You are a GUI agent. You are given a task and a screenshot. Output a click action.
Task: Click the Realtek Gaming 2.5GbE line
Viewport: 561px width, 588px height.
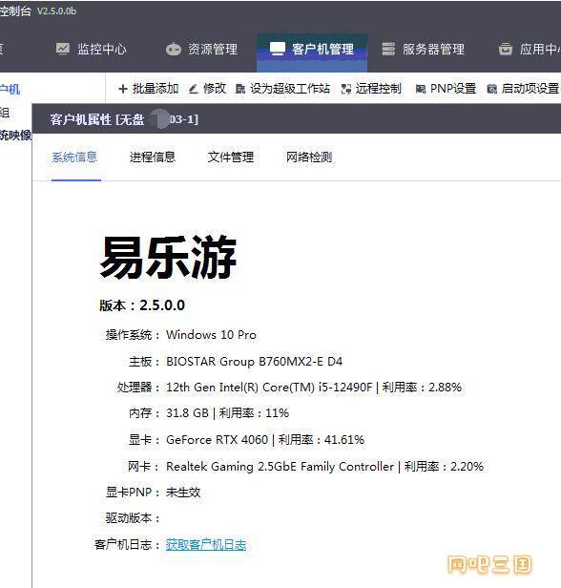click(x=325, y=467)
